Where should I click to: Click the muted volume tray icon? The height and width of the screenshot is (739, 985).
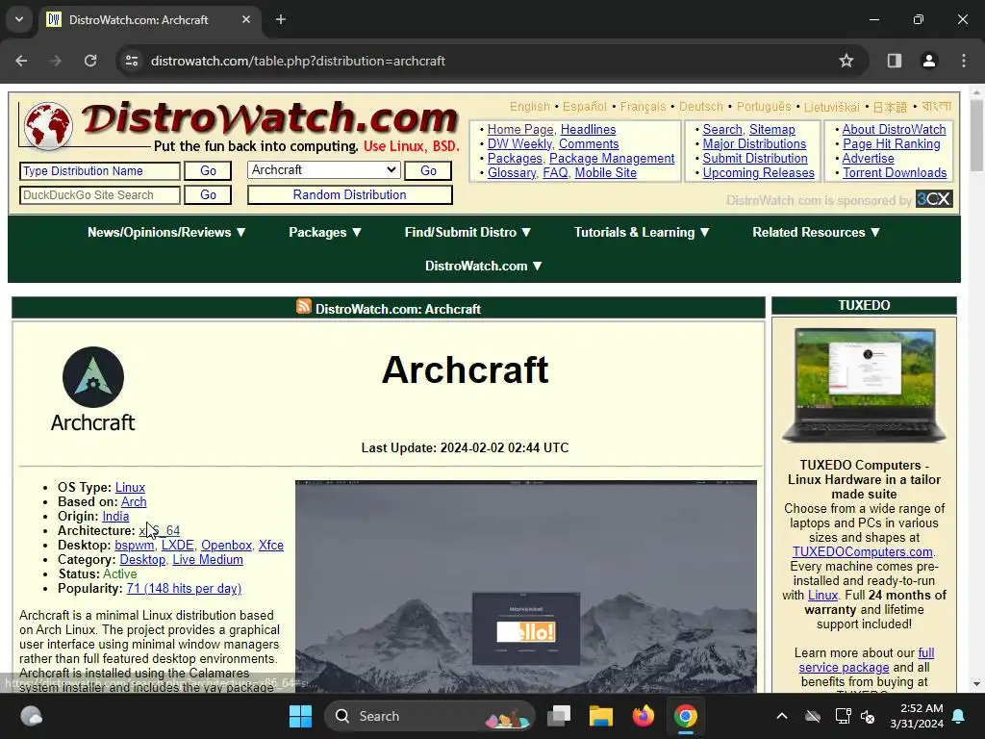[869, 716]
